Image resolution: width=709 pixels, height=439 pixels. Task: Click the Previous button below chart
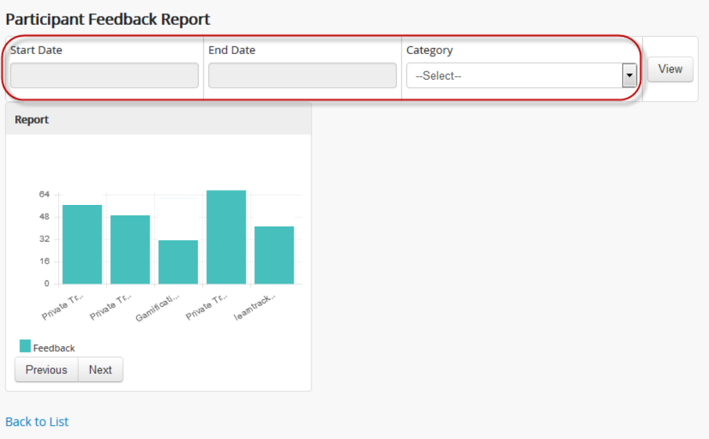point(46,370)
